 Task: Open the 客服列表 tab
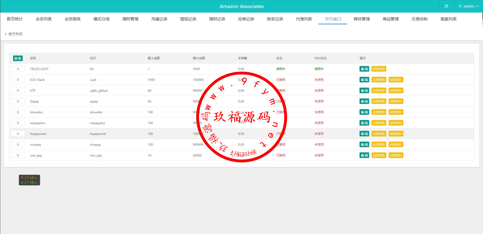(449, 19)
